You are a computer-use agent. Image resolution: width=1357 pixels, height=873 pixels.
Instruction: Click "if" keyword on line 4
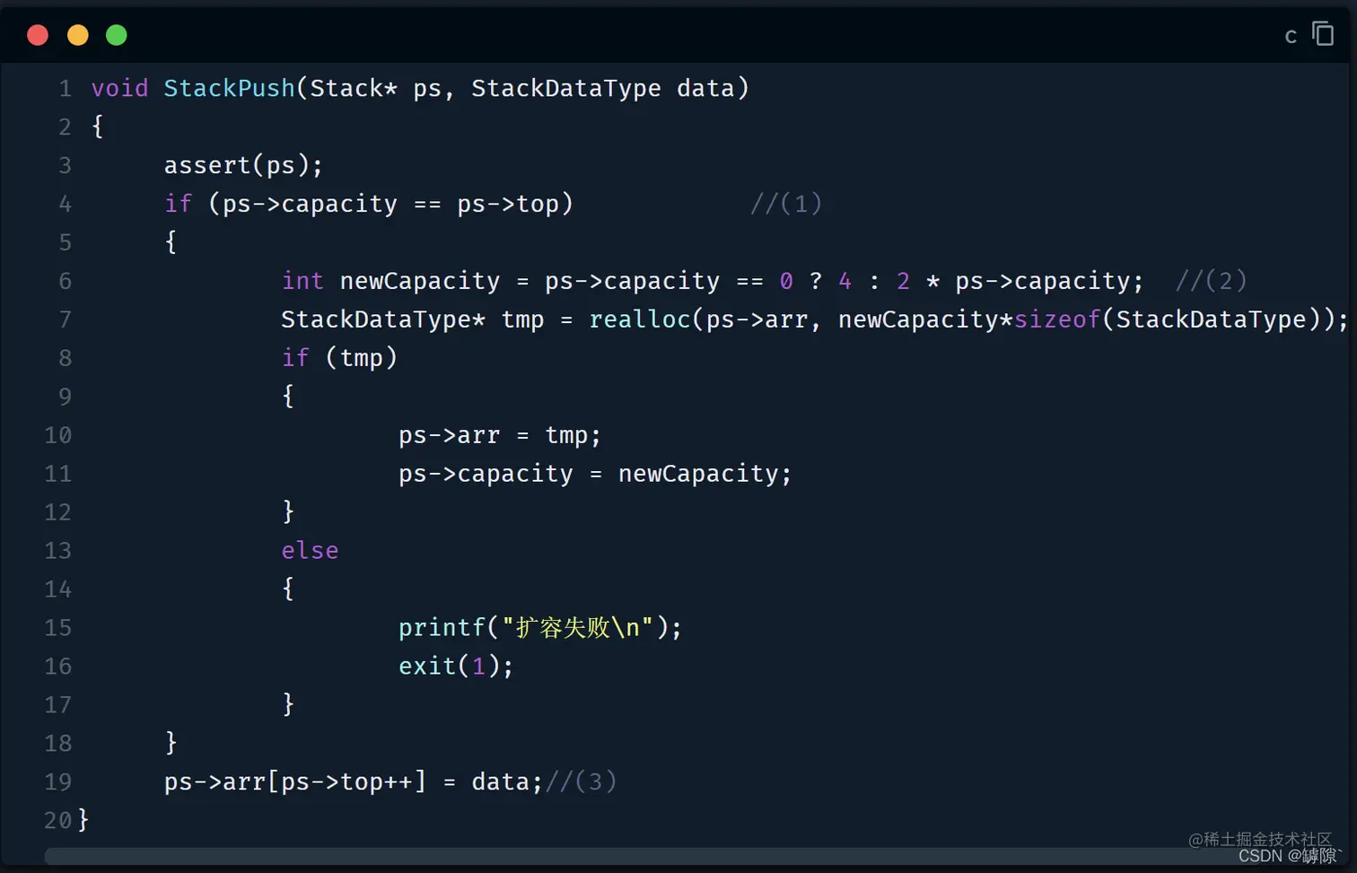pyautogui.click(x=178, y=204)
